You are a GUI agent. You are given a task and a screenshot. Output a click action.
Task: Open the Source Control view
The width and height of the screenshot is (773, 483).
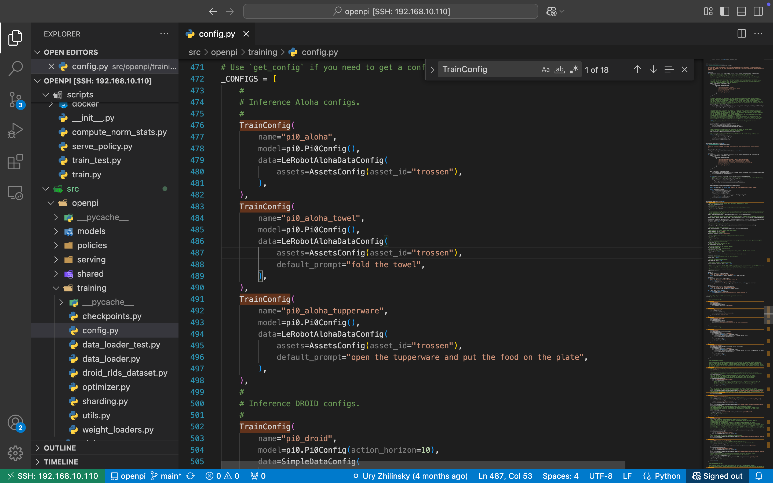[x=15, y=100]
